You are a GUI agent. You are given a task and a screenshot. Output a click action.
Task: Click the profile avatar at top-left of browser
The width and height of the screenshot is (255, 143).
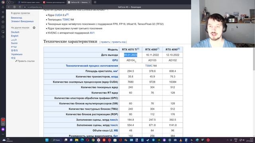click(x=3, y=2)
